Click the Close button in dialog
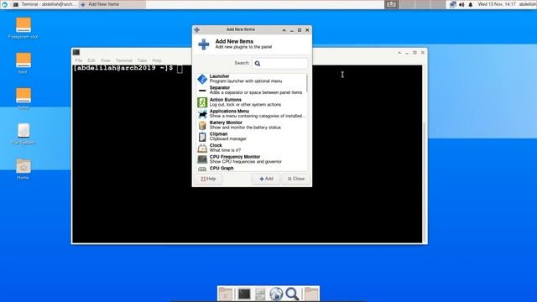The image size is (537, 302). [x=296, y=179]
